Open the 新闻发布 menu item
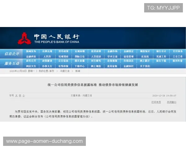The height and width of the screenshot is (149, 186). [31, 51]
